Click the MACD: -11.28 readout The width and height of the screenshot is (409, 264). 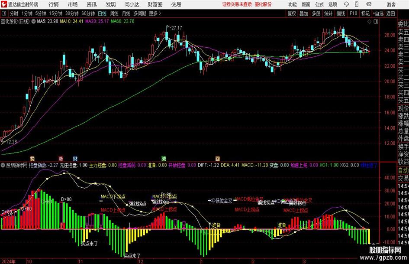click(x=254, y=165)
